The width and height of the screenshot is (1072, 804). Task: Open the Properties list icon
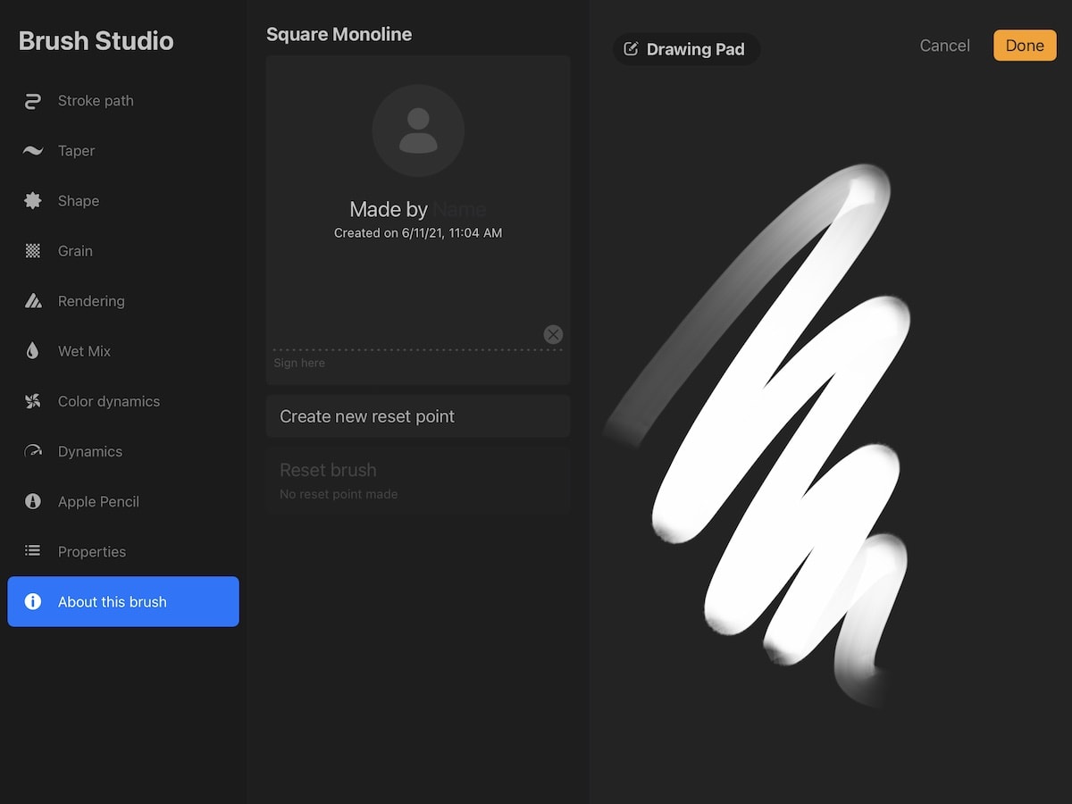click(33, 551)
